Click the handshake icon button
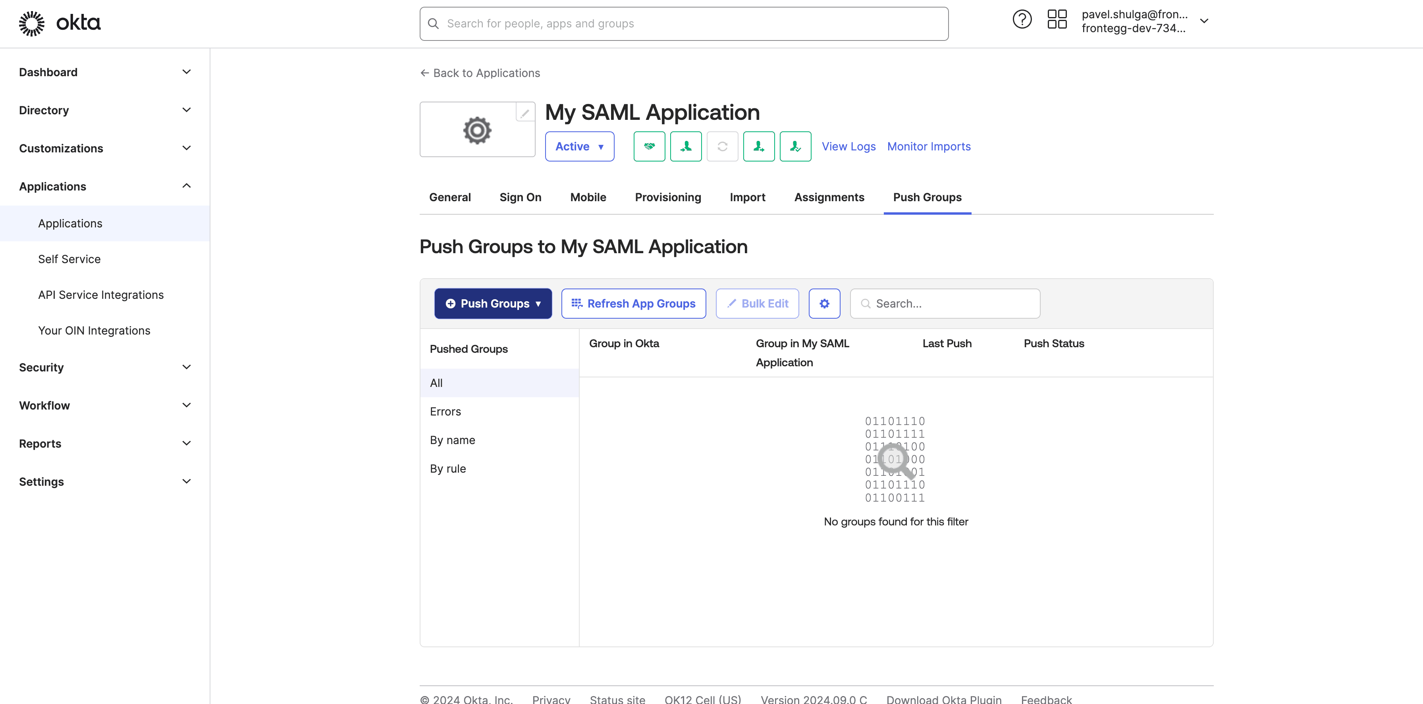The width and height of the screenshot is (1423, 704). pos(649,146)
